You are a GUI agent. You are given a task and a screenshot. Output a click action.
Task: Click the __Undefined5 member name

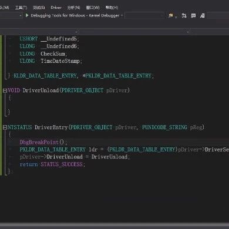pos(59,39)
